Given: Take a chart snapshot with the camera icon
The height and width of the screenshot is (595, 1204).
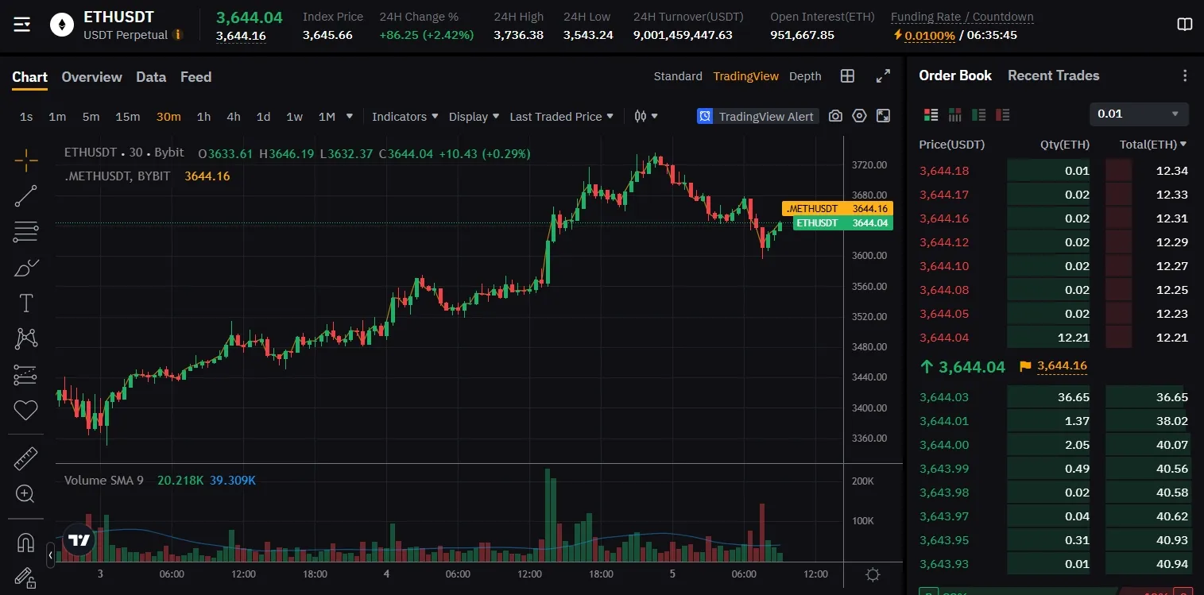Looking at the screenshot, I should (835, 116).
